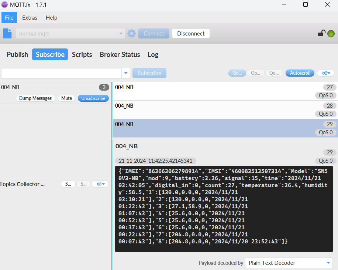Viewport: 338px width, 270px height.
Task: Click the JSON payload text area
Action: pyautogui.click(x=224, y=209)
